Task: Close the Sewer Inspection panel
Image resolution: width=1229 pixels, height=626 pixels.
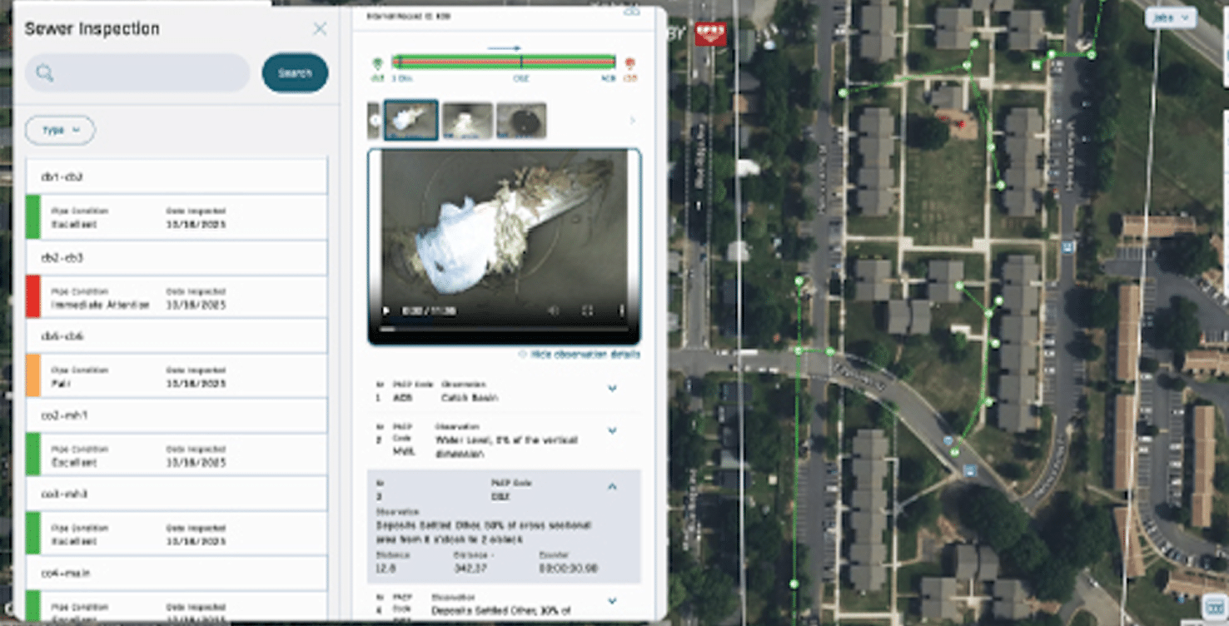Action: point(320,29)
